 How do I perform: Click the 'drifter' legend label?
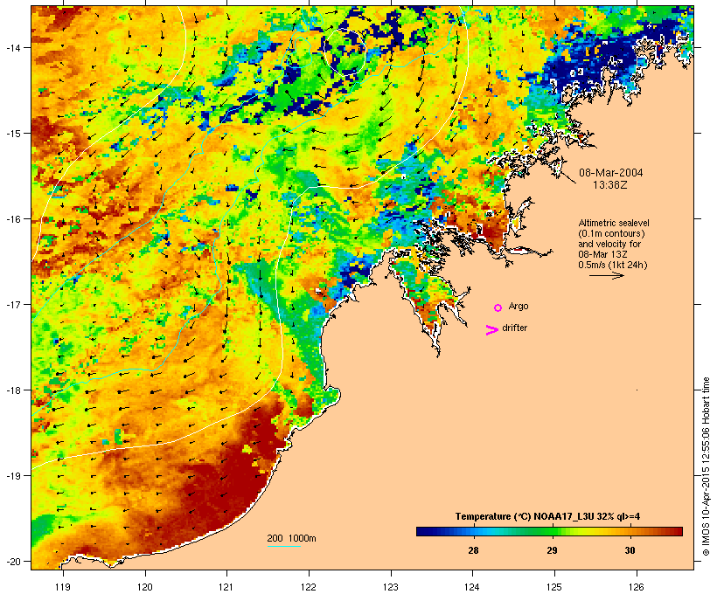point(514,328)
